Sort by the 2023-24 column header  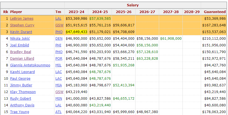coord(76,12)
